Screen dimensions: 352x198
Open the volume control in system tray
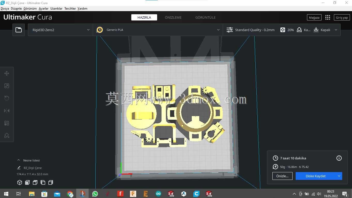pyautogui.click(x=319, y=194)
